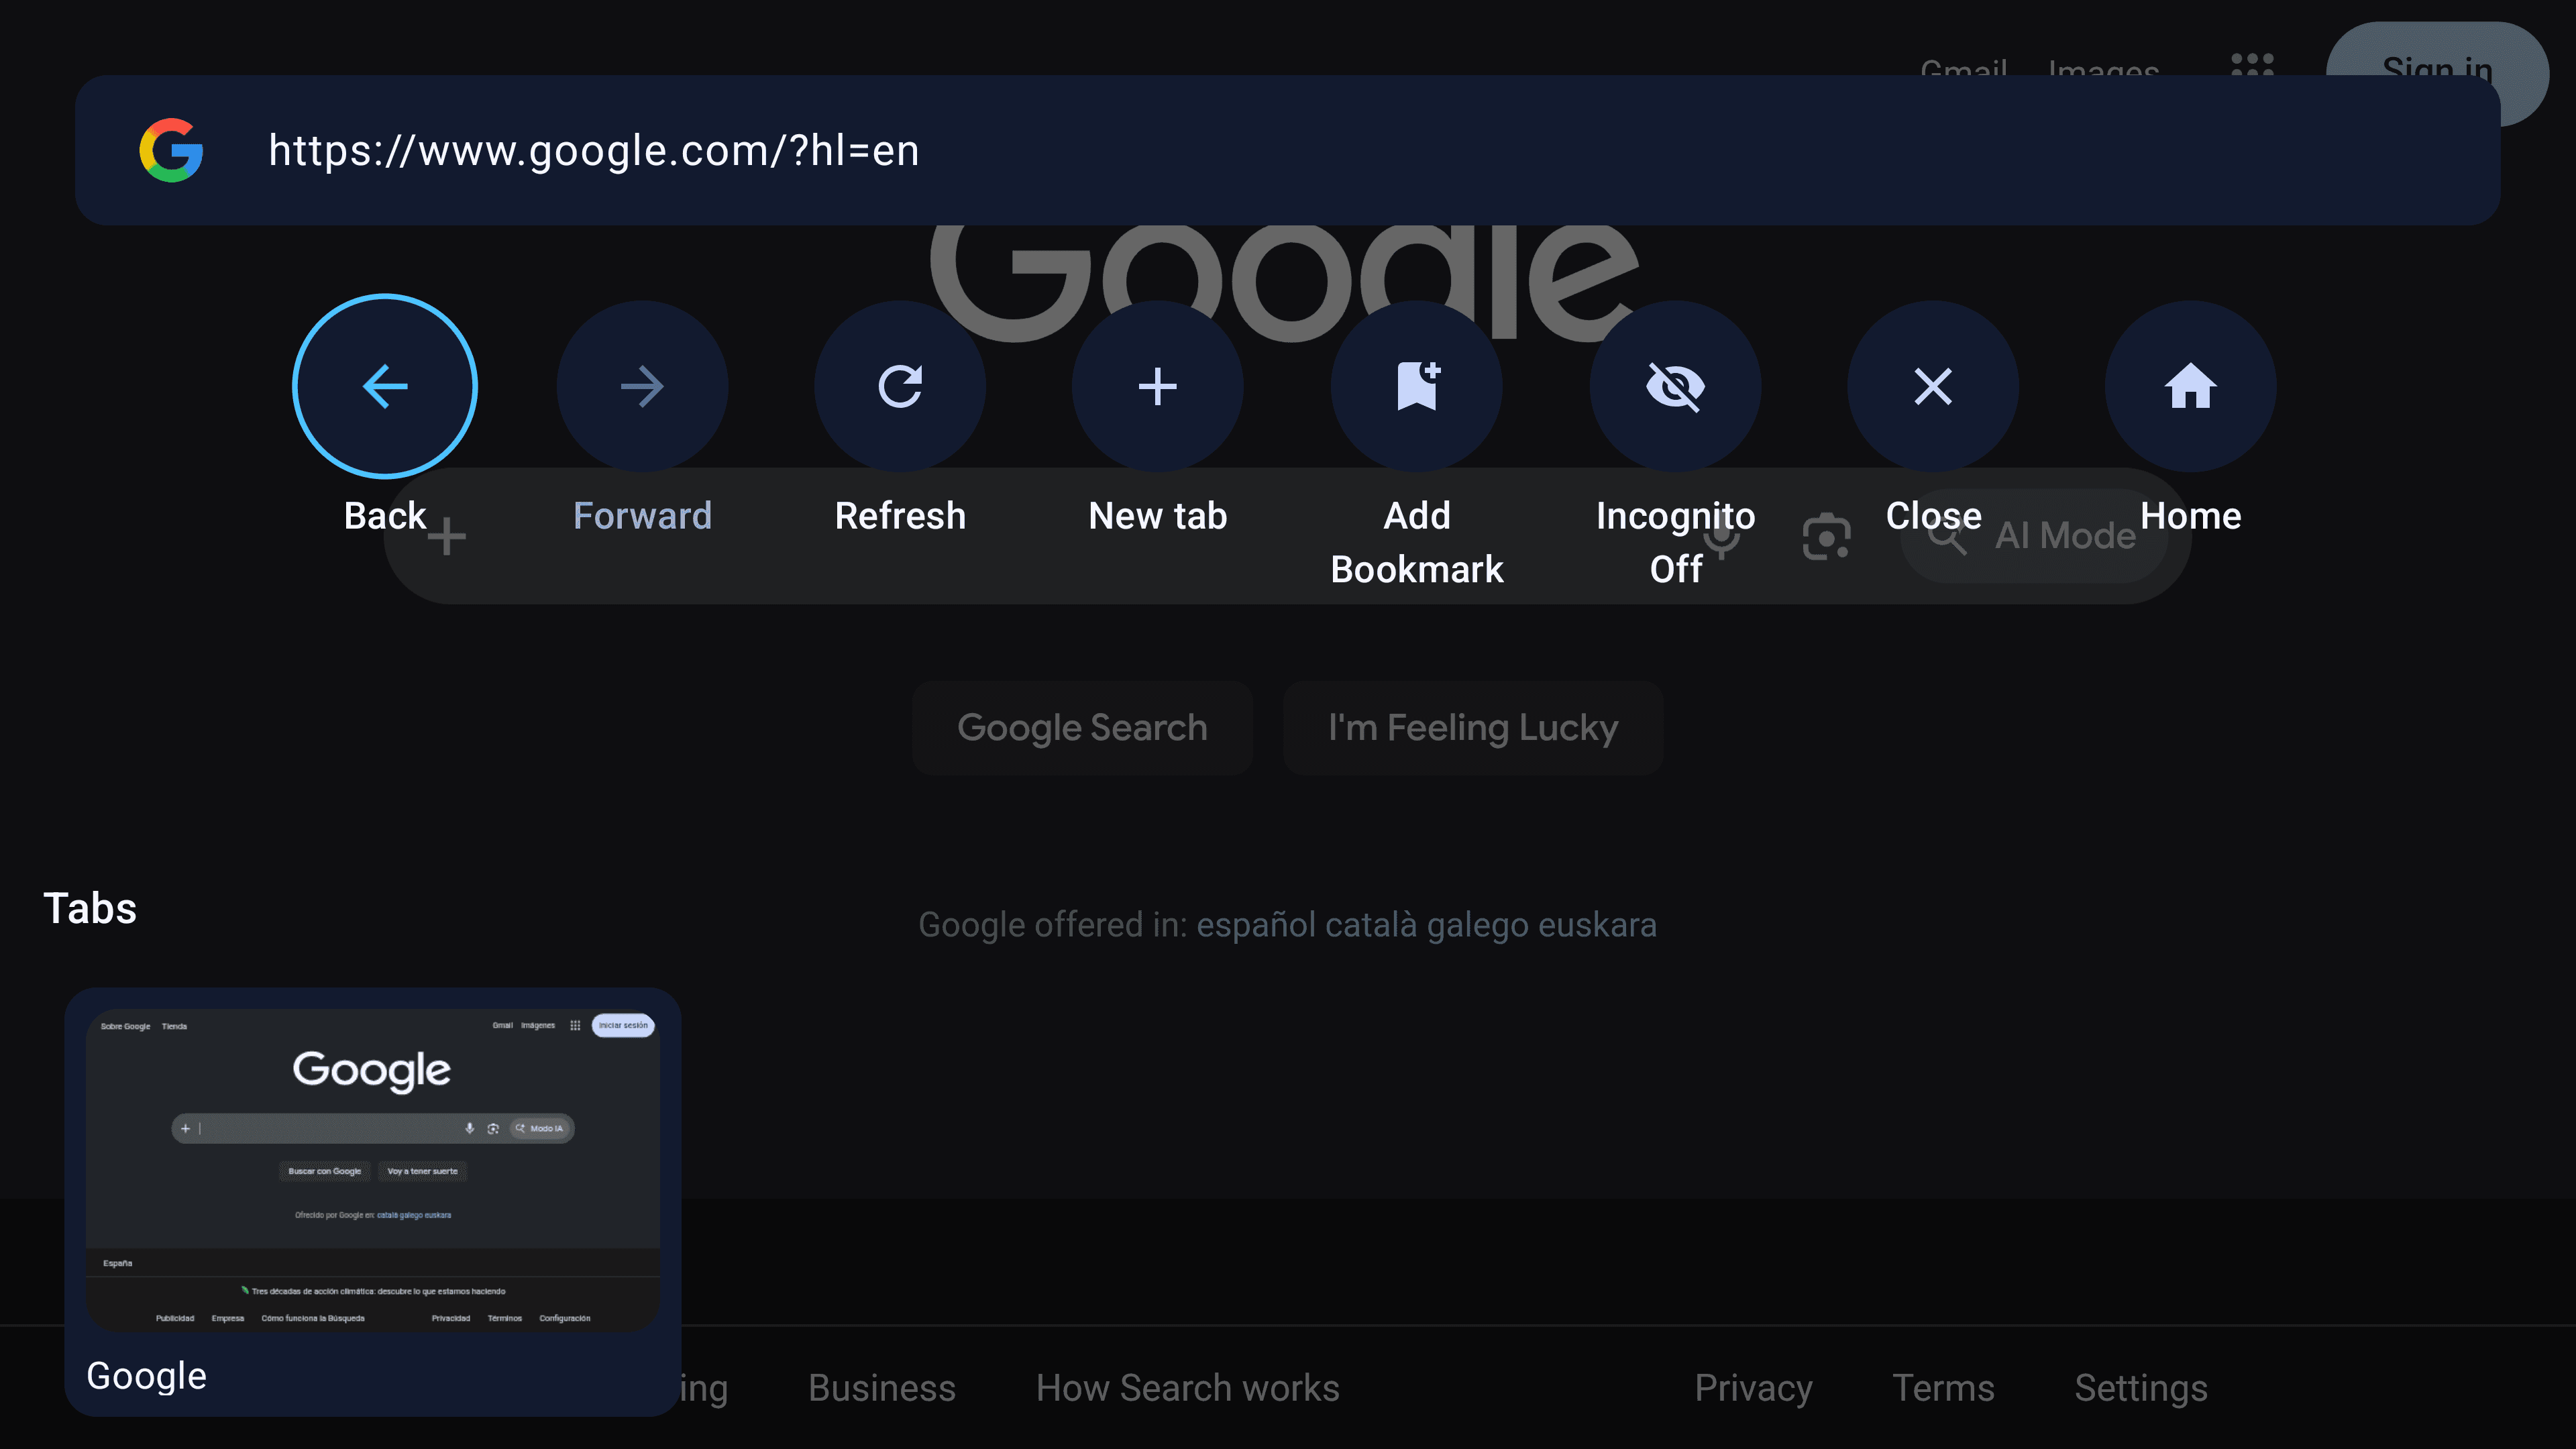The image size is (2576, 1449).
Task: Click the Forward arrow button
Action: pos(642,386)
